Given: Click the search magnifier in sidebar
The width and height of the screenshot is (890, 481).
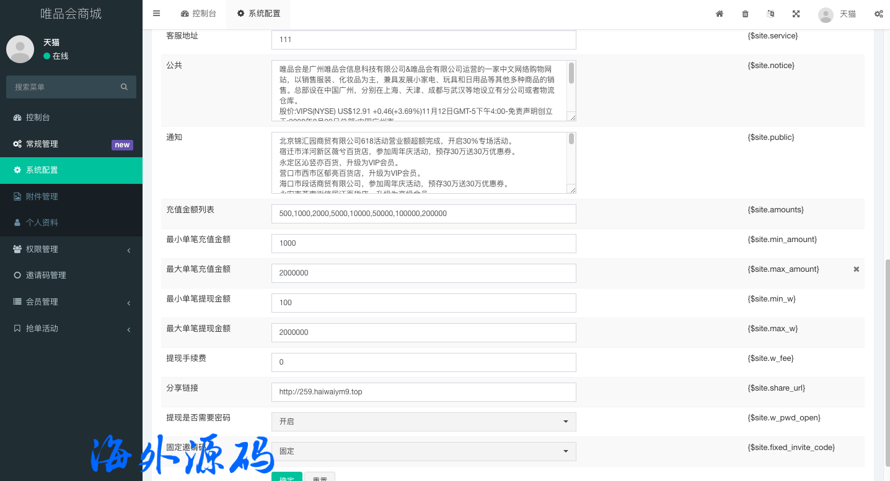Looking at the screenshot, I should (124, 87).
